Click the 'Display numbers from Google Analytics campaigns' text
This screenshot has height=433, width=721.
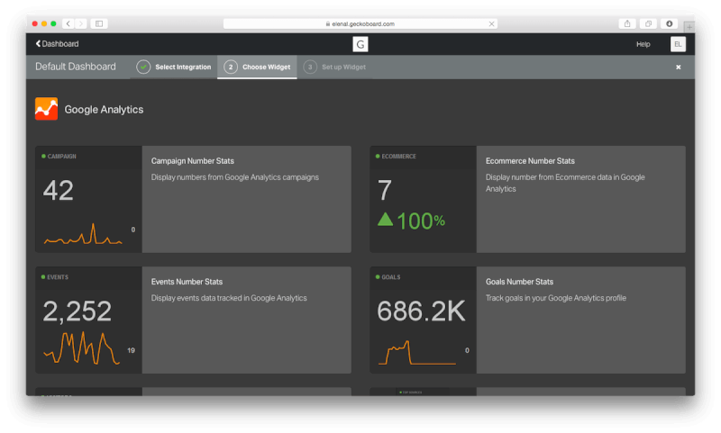tap(235, 177)
